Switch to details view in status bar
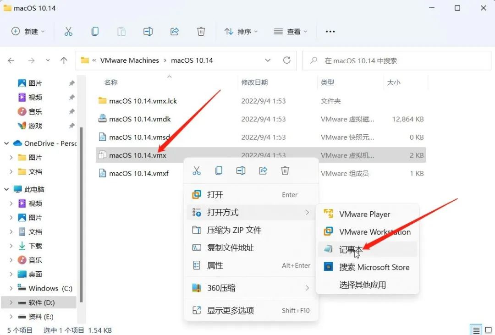The height and width of the screenshot is (335, 495). [x=476, y=330]
